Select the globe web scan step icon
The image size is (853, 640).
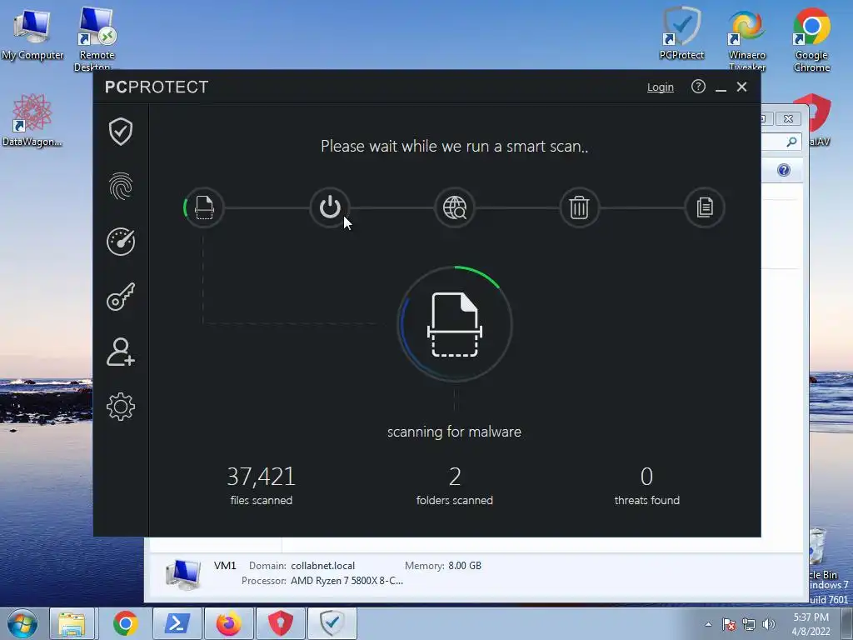click(455, 207)
